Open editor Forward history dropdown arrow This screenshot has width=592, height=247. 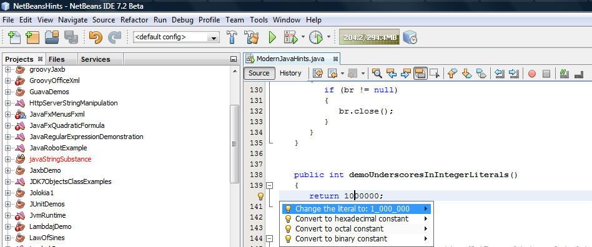[x=363, y=74]
